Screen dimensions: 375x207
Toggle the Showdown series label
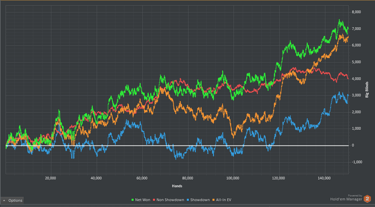pyautogui.click(x=200, y=200)
